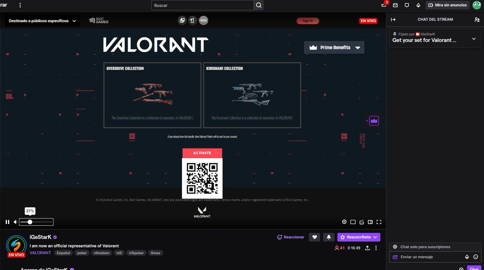Click the right red down-arrow box
This screenshot has width=484, height=270.
click(x=344, y=136)
